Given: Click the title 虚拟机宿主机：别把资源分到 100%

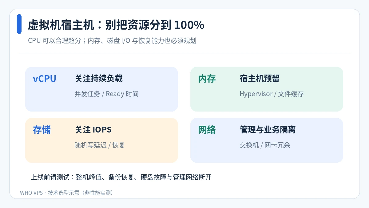Looking at the screenshot, I should 116,25.
